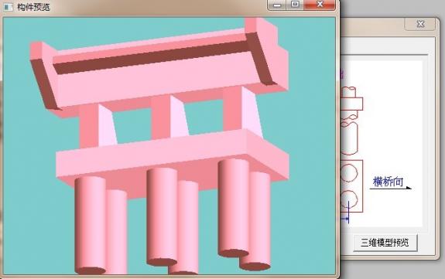Pick the middle front pile cylinder
The width and height of the screenshot is (445, 279).
click(x=162, y=217)
